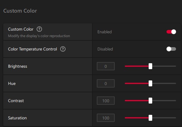Select the Contrast slider thumb
182x127 pixels.
[x=150, y=101]
